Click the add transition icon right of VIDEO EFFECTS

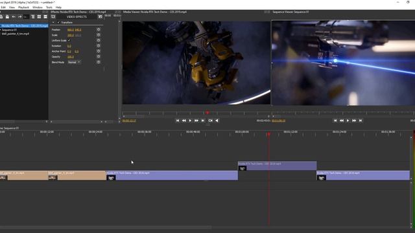100,17
